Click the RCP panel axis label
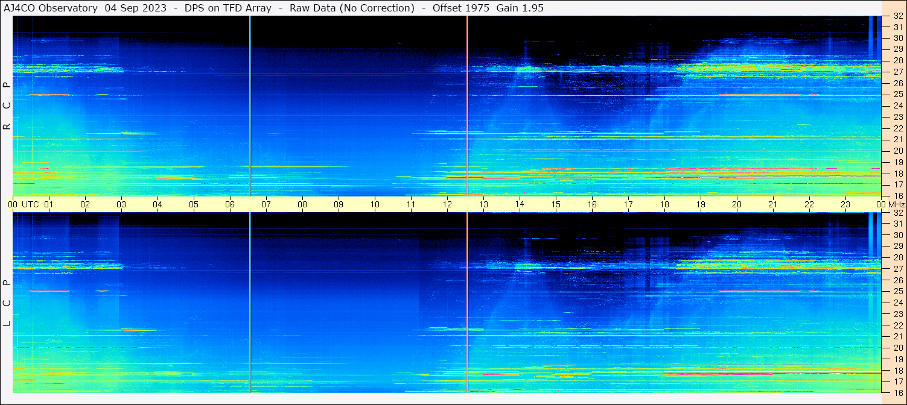907x405 pixels. (7, 106)
